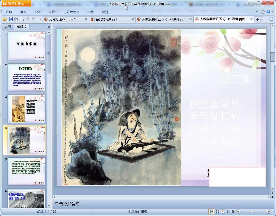
Task: Click horizontal scroll right arrow
Action: 268,197
